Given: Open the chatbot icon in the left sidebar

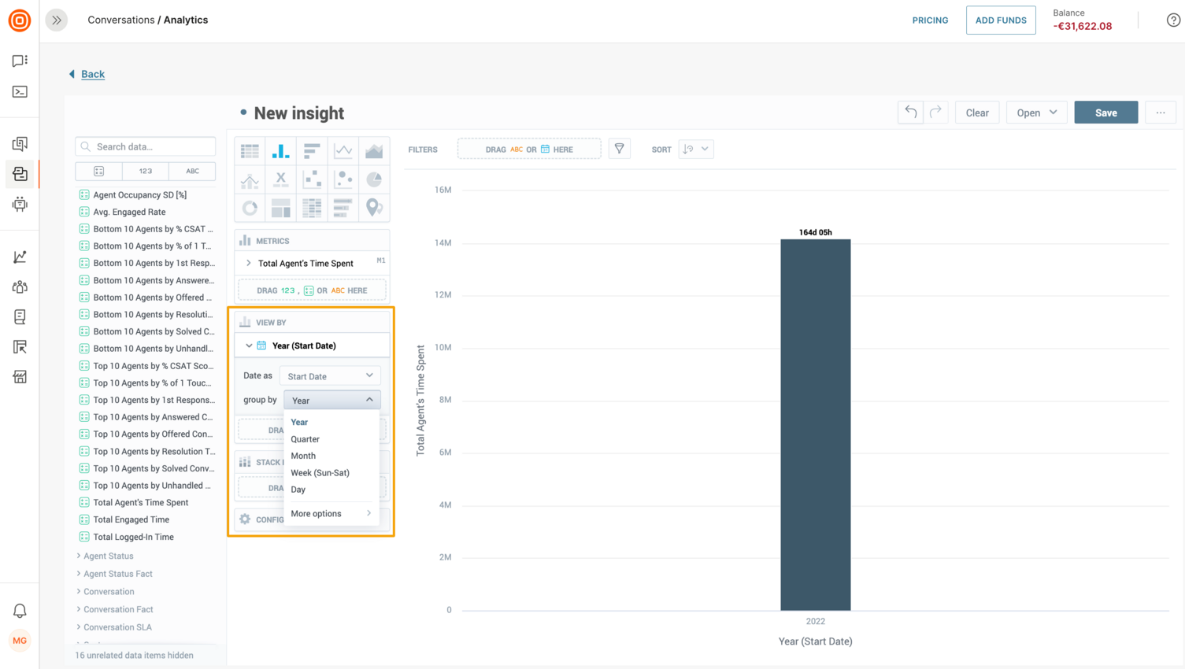Looking at the screenshot, I should point(20,205).
